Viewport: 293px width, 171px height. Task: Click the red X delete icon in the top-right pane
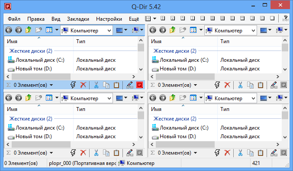tap(227, 85)
